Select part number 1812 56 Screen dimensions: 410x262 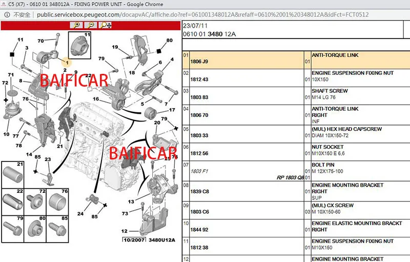(199, 153)
